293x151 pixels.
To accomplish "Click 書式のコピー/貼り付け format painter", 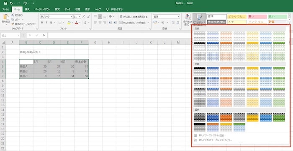I will [x=23, y=24].
